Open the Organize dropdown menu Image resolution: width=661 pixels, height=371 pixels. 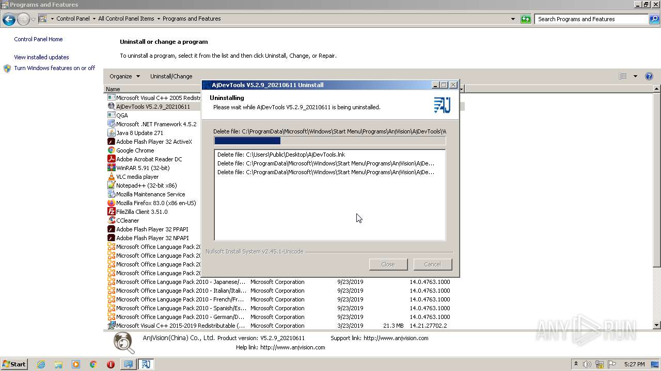click(x=124, y=76)
